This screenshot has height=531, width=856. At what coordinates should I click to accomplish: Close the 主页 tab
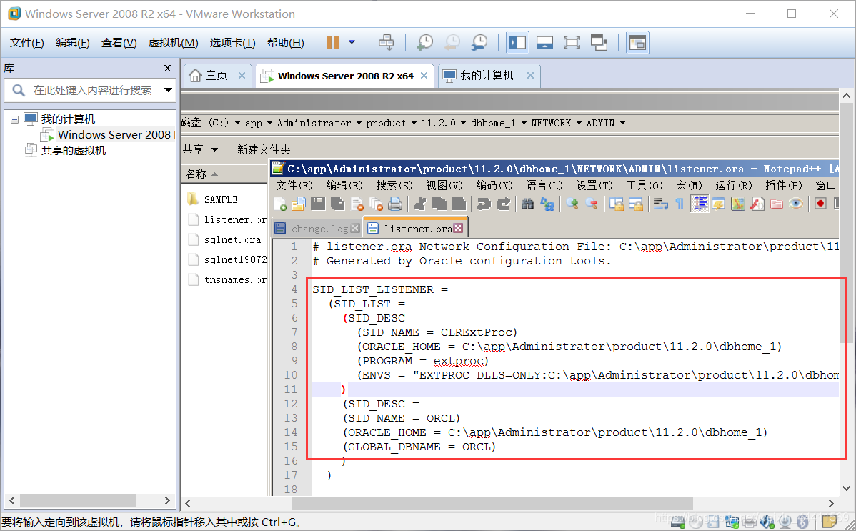[242, 75]
